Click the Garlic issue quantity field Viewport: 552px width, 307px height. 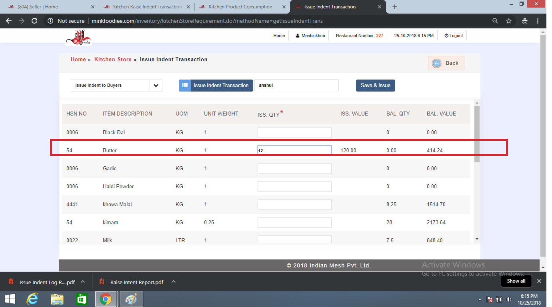[294, 169]
